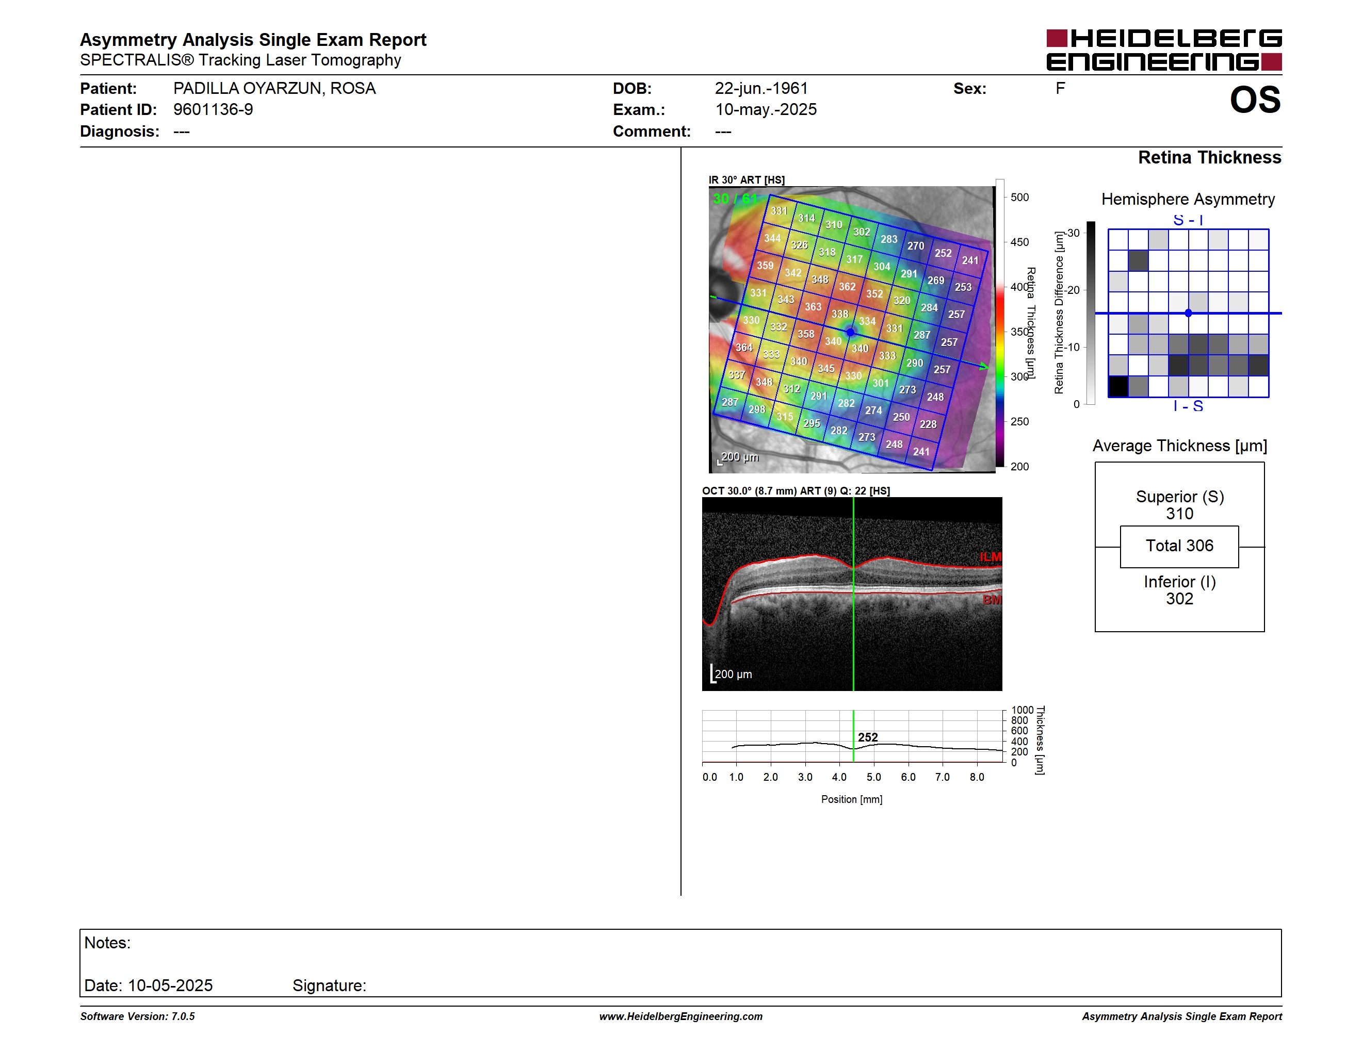Click the report title 'Asymmetry Analysis Single Exam Report'

253,40
